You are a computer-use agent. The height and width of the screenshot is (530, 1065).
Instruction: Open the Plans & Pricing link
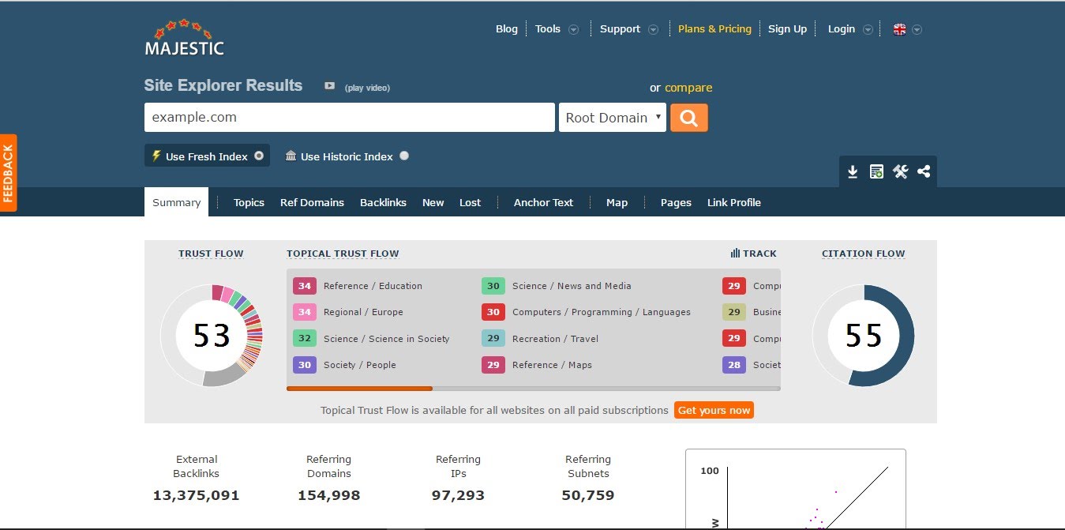[x=714, y=28]
